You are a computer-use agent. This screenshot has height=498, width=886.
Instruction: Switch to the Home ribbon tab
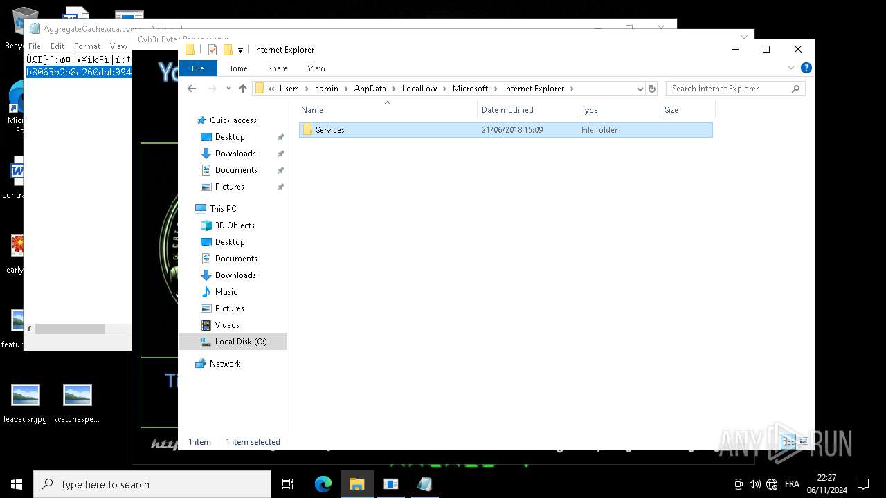click(237, 68)
